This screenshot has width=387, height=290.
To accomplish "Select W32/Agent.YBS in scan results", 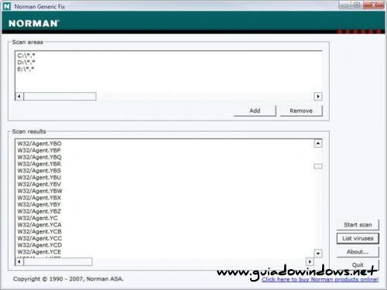I will (x=39, y=171).
